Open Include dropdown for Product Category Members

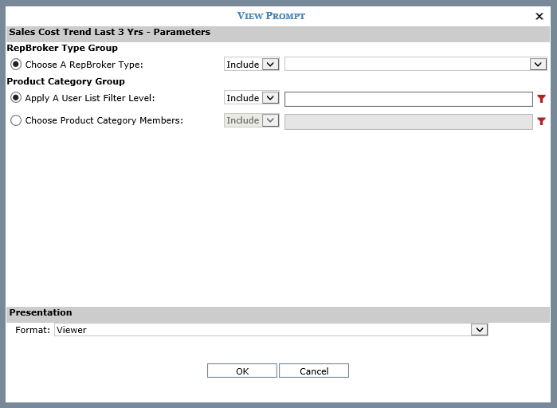(251, 120)
